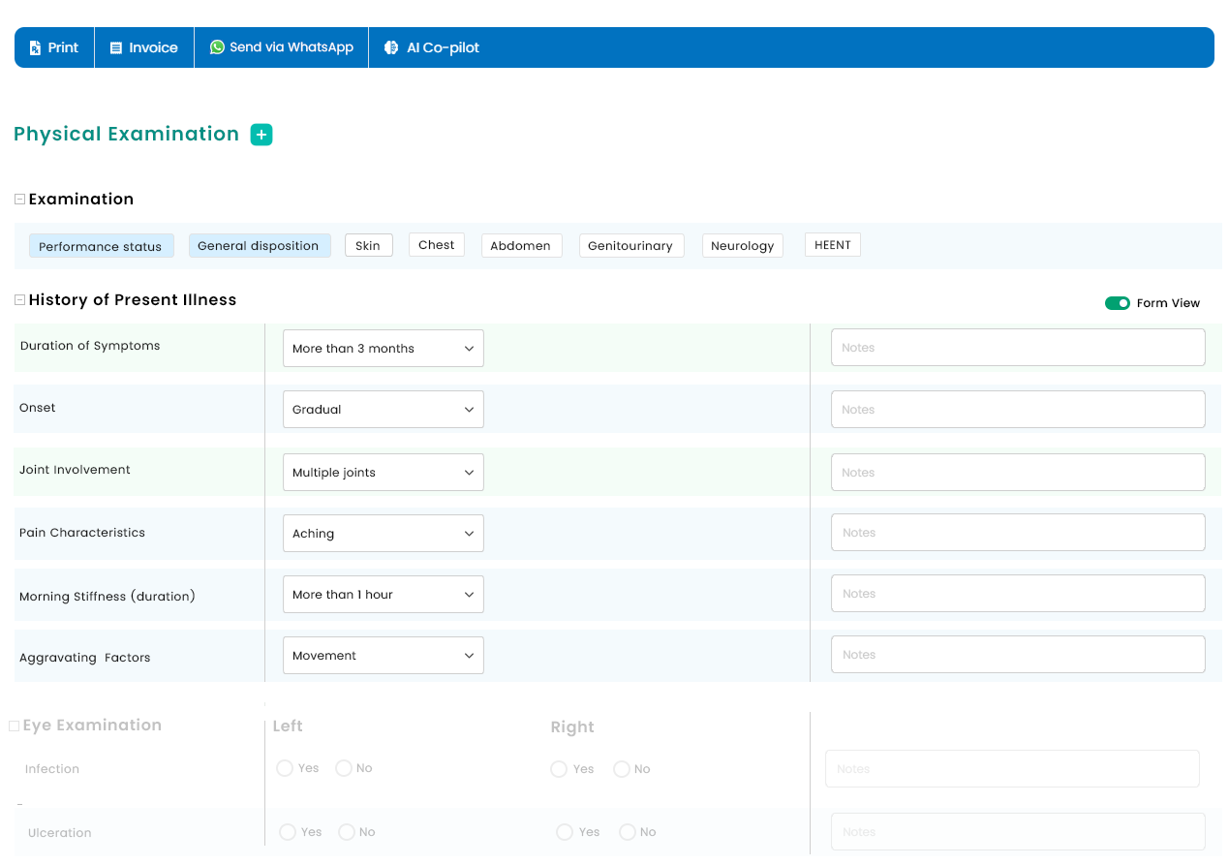
Task: Open the Joint Involvement dropdown
Action: (x=383, y=473)
